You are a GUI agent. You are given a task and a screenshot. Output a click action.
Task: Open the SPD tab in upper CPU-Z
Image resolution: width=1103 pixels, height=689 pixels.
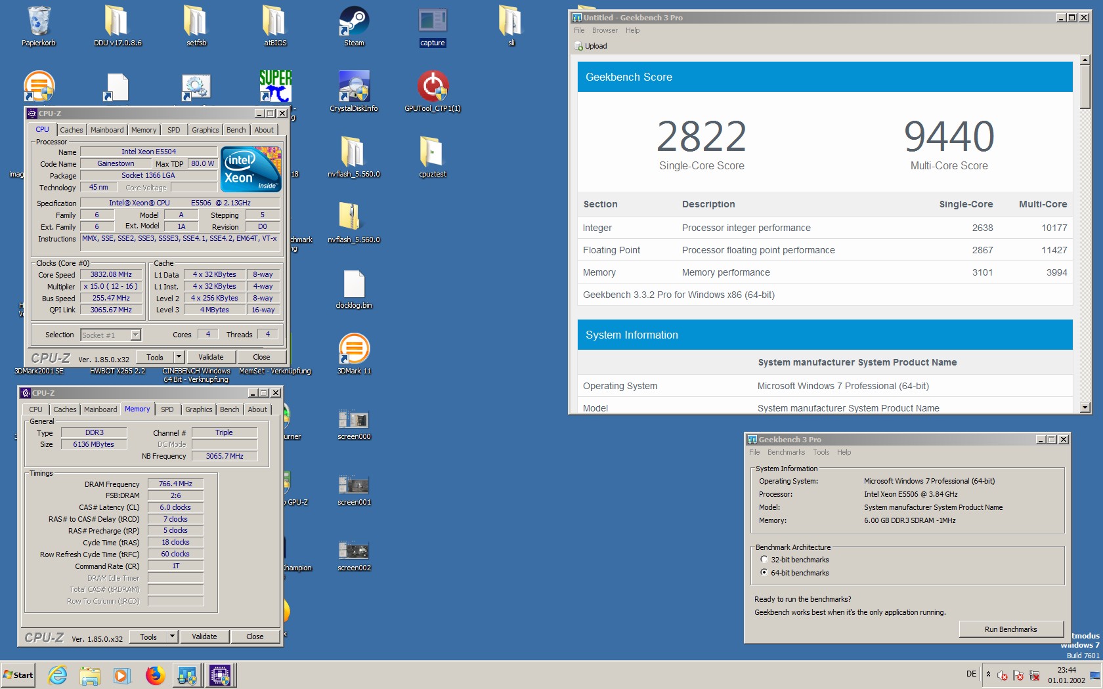click(174, 130)
